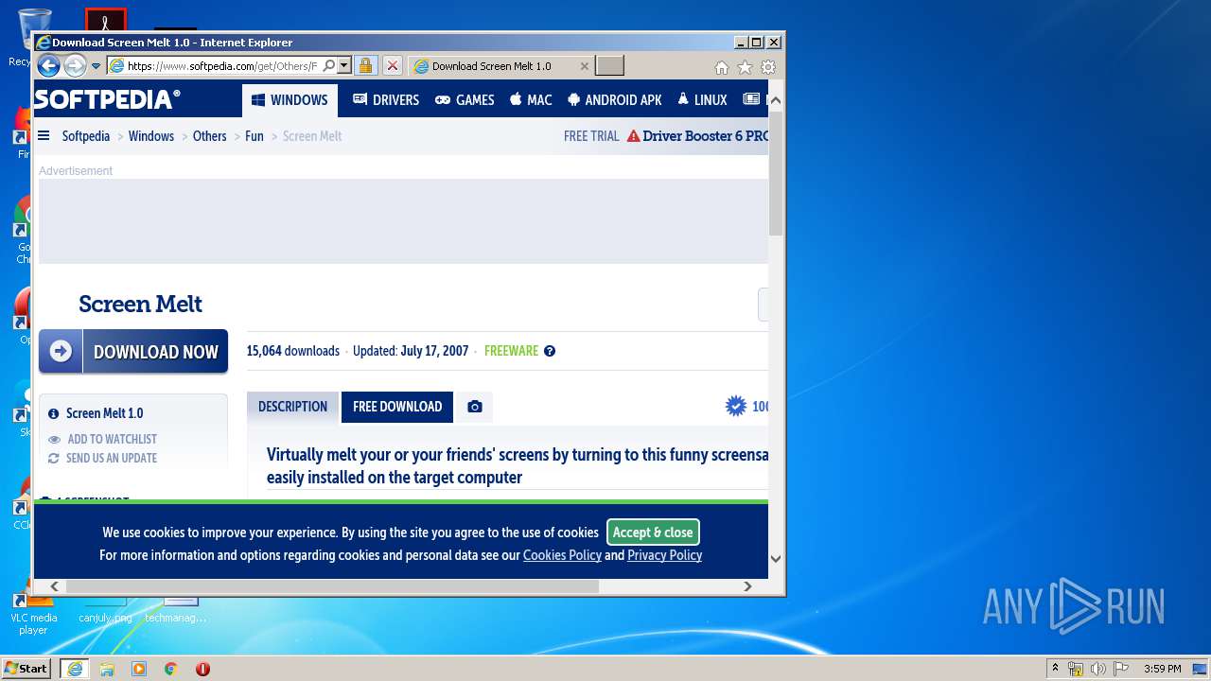The height and width of the screenshot is (681, 1211).
Task: Open the hamburger menu icon
Action: point(44,136)
